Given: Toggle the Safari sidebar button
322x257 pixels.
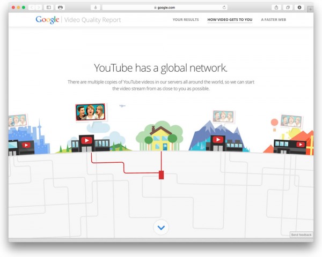Looking at the screenshot, I should click(x=49, y=7).
